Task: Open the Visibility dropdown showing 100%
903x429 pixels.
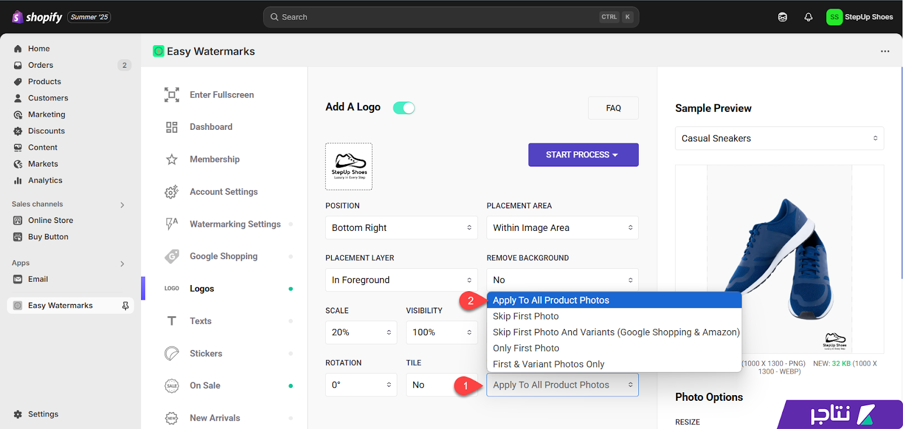Action: [442, 332]
